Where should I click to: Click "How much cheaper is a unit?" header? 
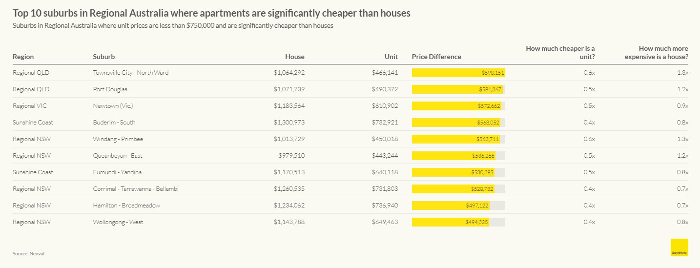pyautogui.click(x=560, y=52)
